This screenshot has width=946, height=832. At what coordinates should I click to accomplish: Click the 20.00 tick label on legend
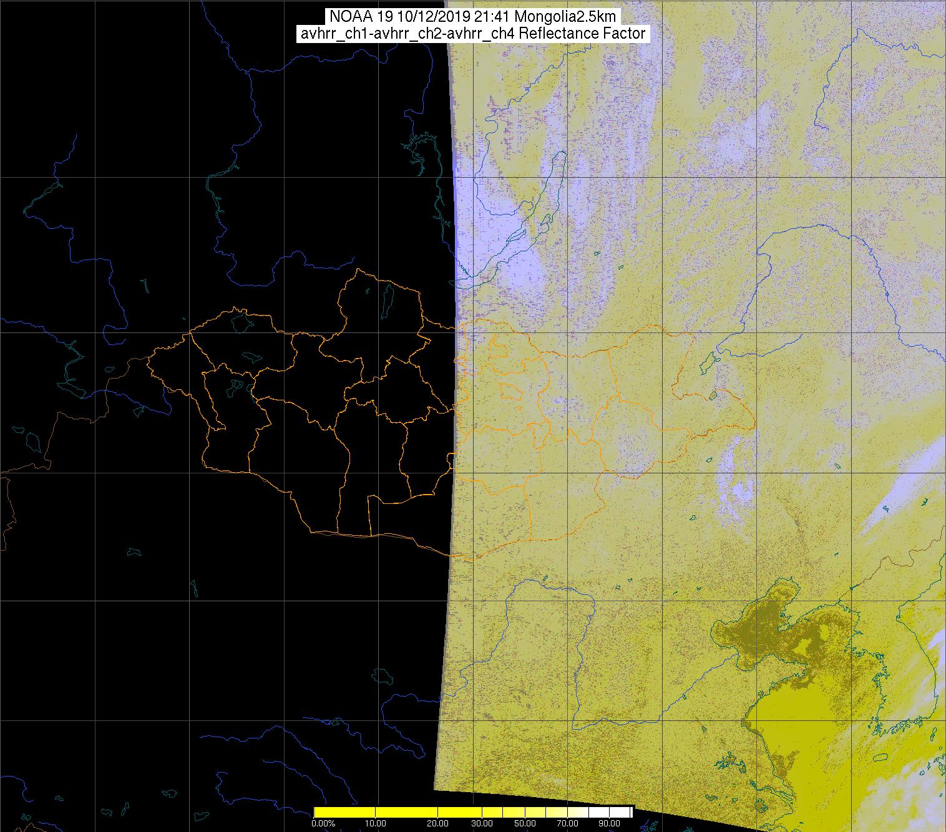[x=437, y=824]
